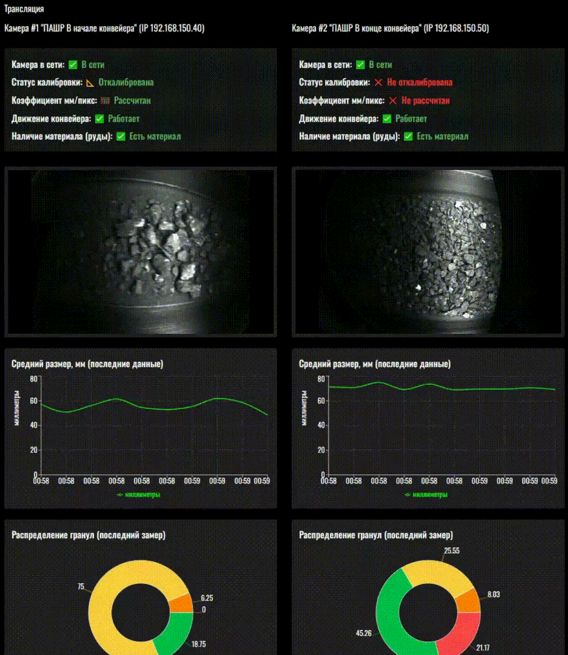Click camera #2 title with IP 192.168.150.50
The image size is (568, 655).
click(390, 28)
